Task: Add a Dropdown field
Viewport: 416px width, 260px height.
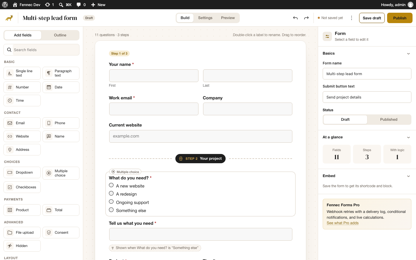Action: pos(22,172)
